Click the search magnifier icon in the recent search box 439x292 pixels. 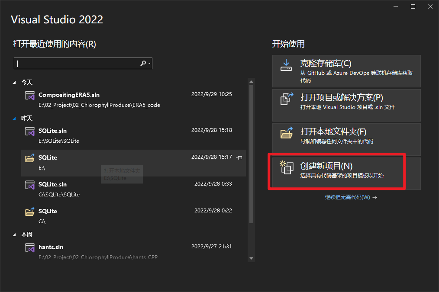[x=143, y=64]
